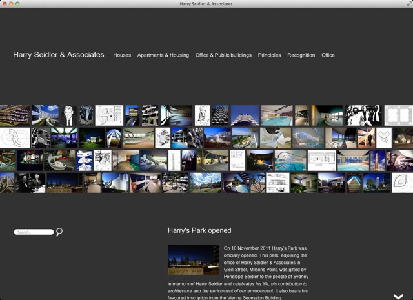Toggle fullscreen with the window's top-right arrows

tap(408, 4)
